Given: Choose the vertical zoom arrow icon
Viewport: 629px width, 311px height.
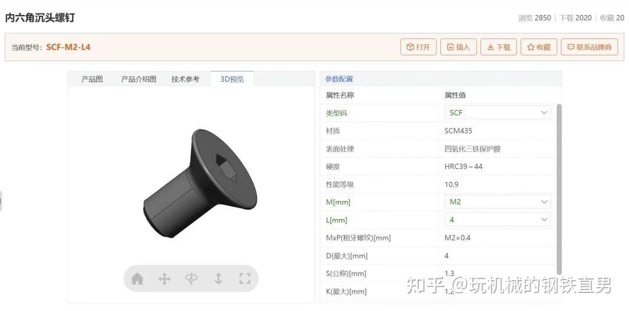Looking at the screenshot, I should tap(218, 278).
